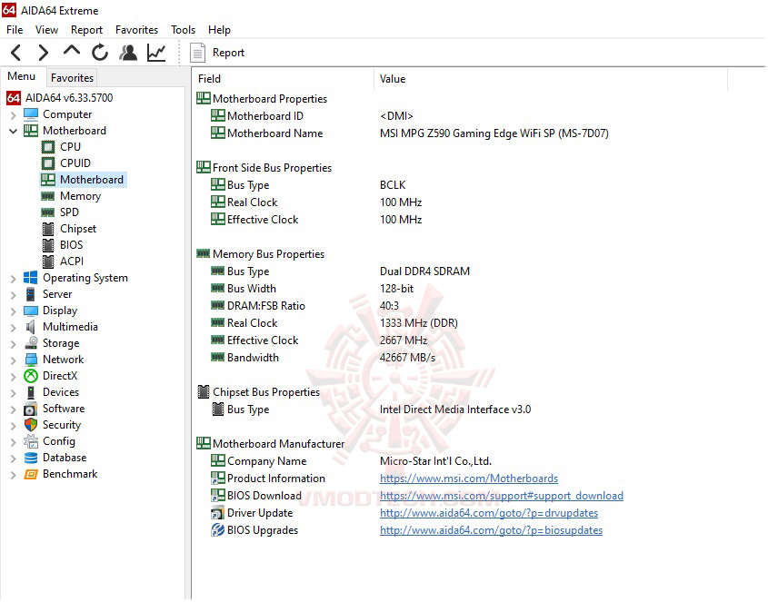Click the Database icon in tree
768x602 pixels.
(x=31, y=458)
